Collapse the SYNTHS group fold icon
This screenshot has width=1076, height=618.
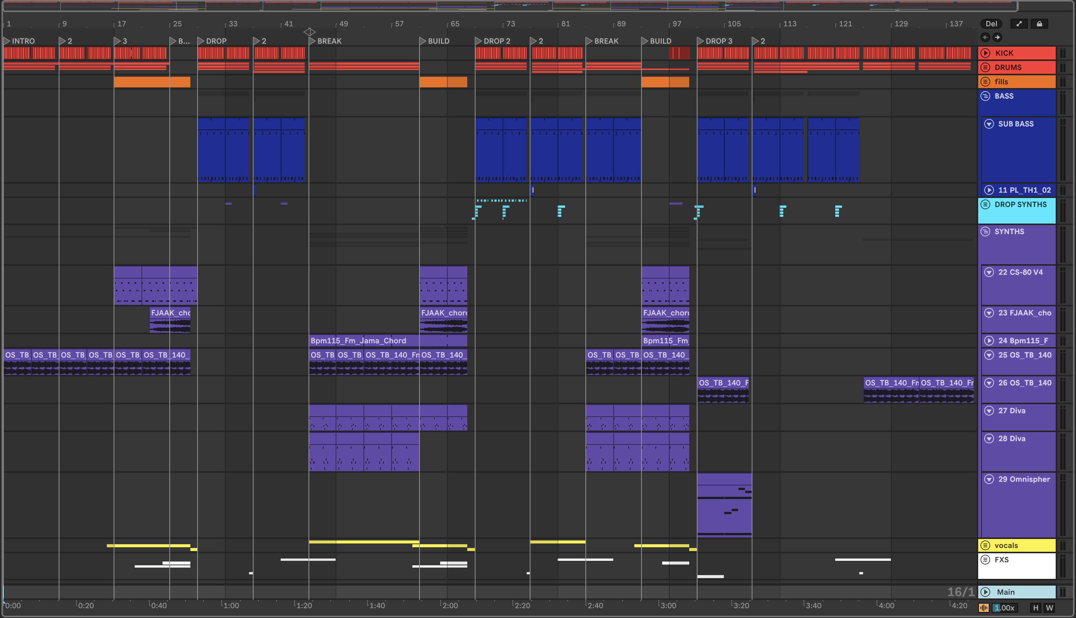(x=985, y=232)
